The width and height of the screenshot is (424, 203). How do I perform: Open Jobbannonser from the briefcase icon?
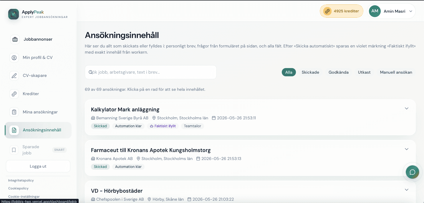click(15, 39)
